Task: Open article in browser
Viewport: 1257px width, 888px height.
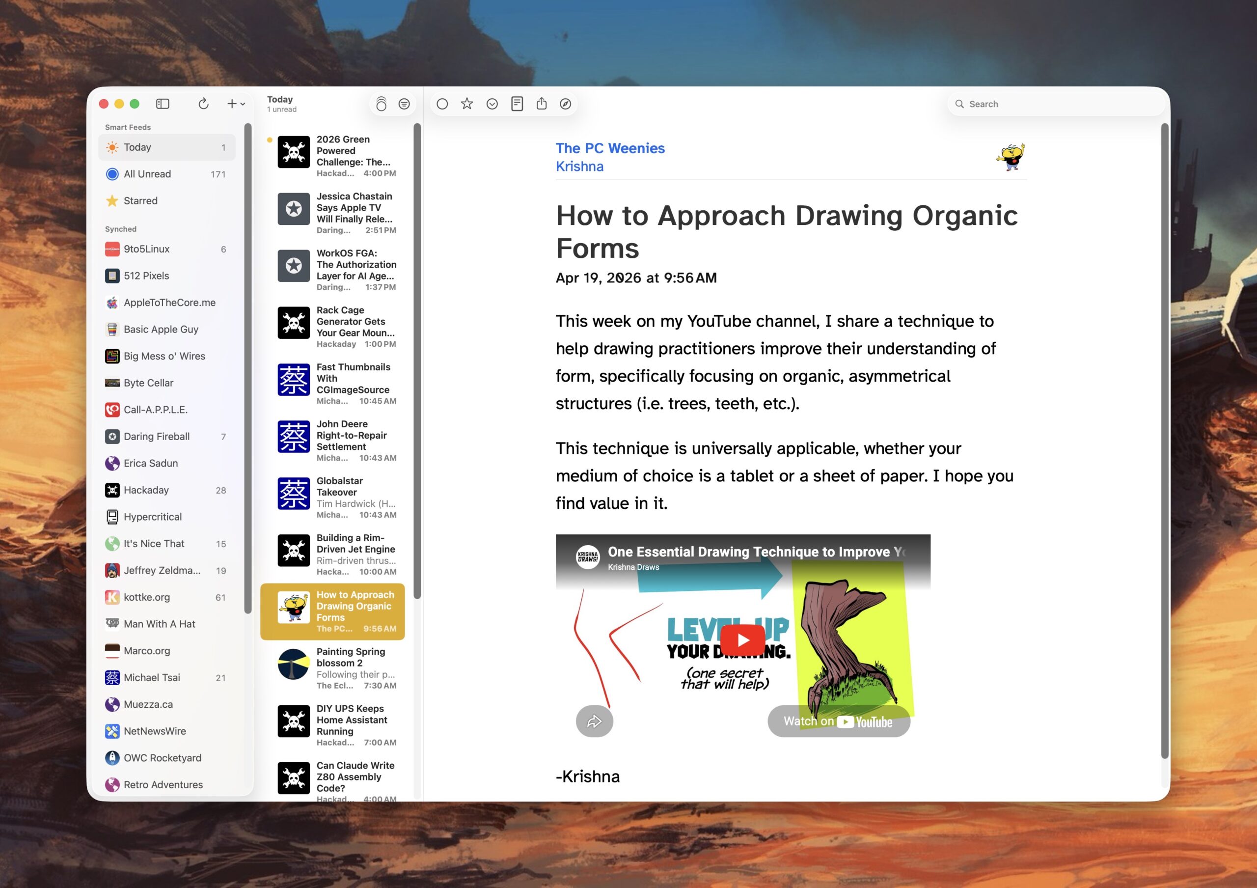Action: click(566, 104)
